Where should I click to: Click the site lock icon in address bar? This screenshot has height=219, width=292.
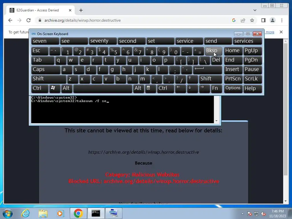40,20
